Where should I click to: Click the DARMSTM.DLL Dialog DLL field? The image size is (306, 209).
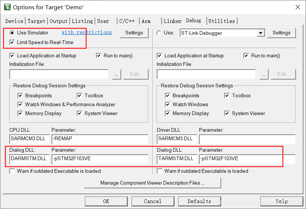29,159
